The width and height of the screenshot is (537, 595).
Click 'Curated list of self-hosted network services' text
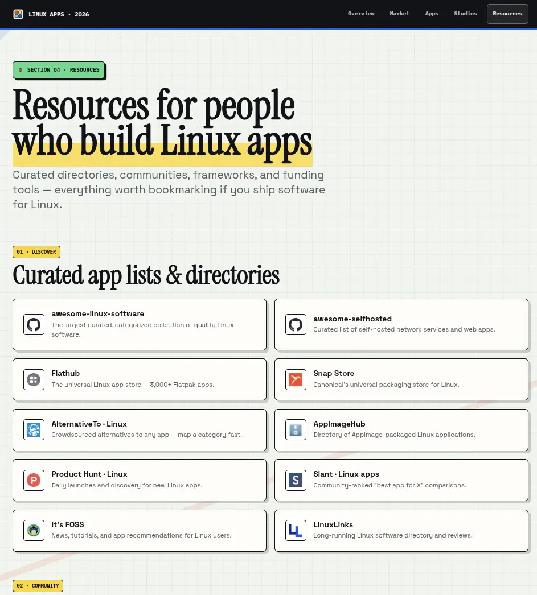pyautogui.click(x=404, y=329)
